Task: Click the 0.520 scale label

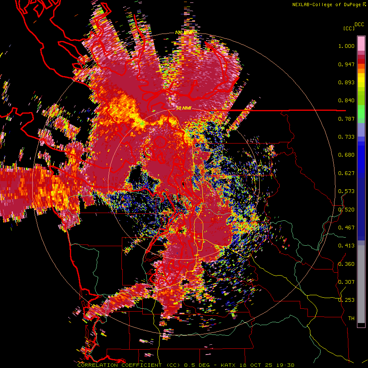Action: 346,210
